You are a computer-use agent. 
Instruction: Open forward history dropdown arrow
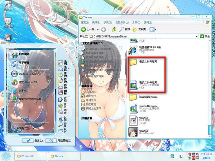pos(109,29)
